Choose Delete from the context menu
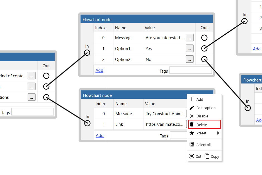This screenshot has height=175, width=262. (x=201, y=124)
